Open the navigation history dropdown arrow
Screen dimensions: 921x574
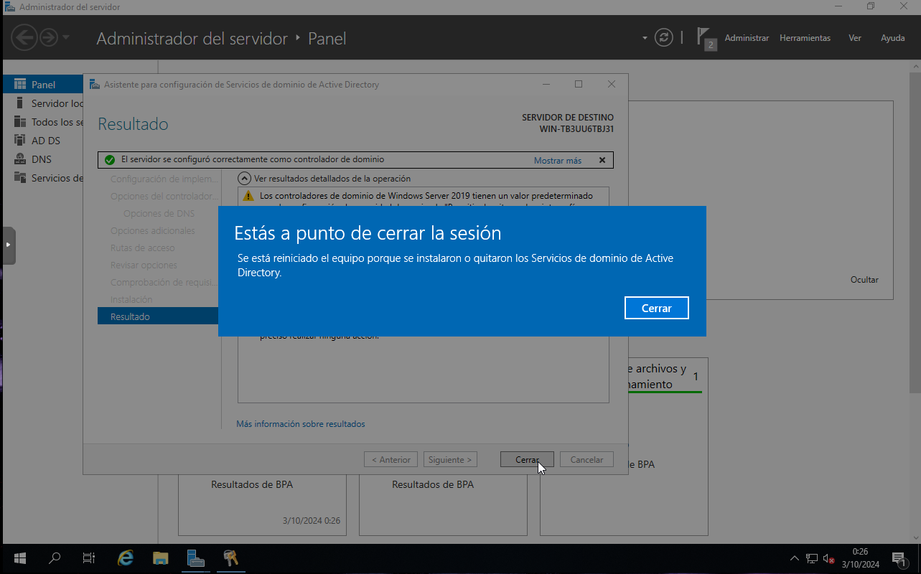pos(66,37)
